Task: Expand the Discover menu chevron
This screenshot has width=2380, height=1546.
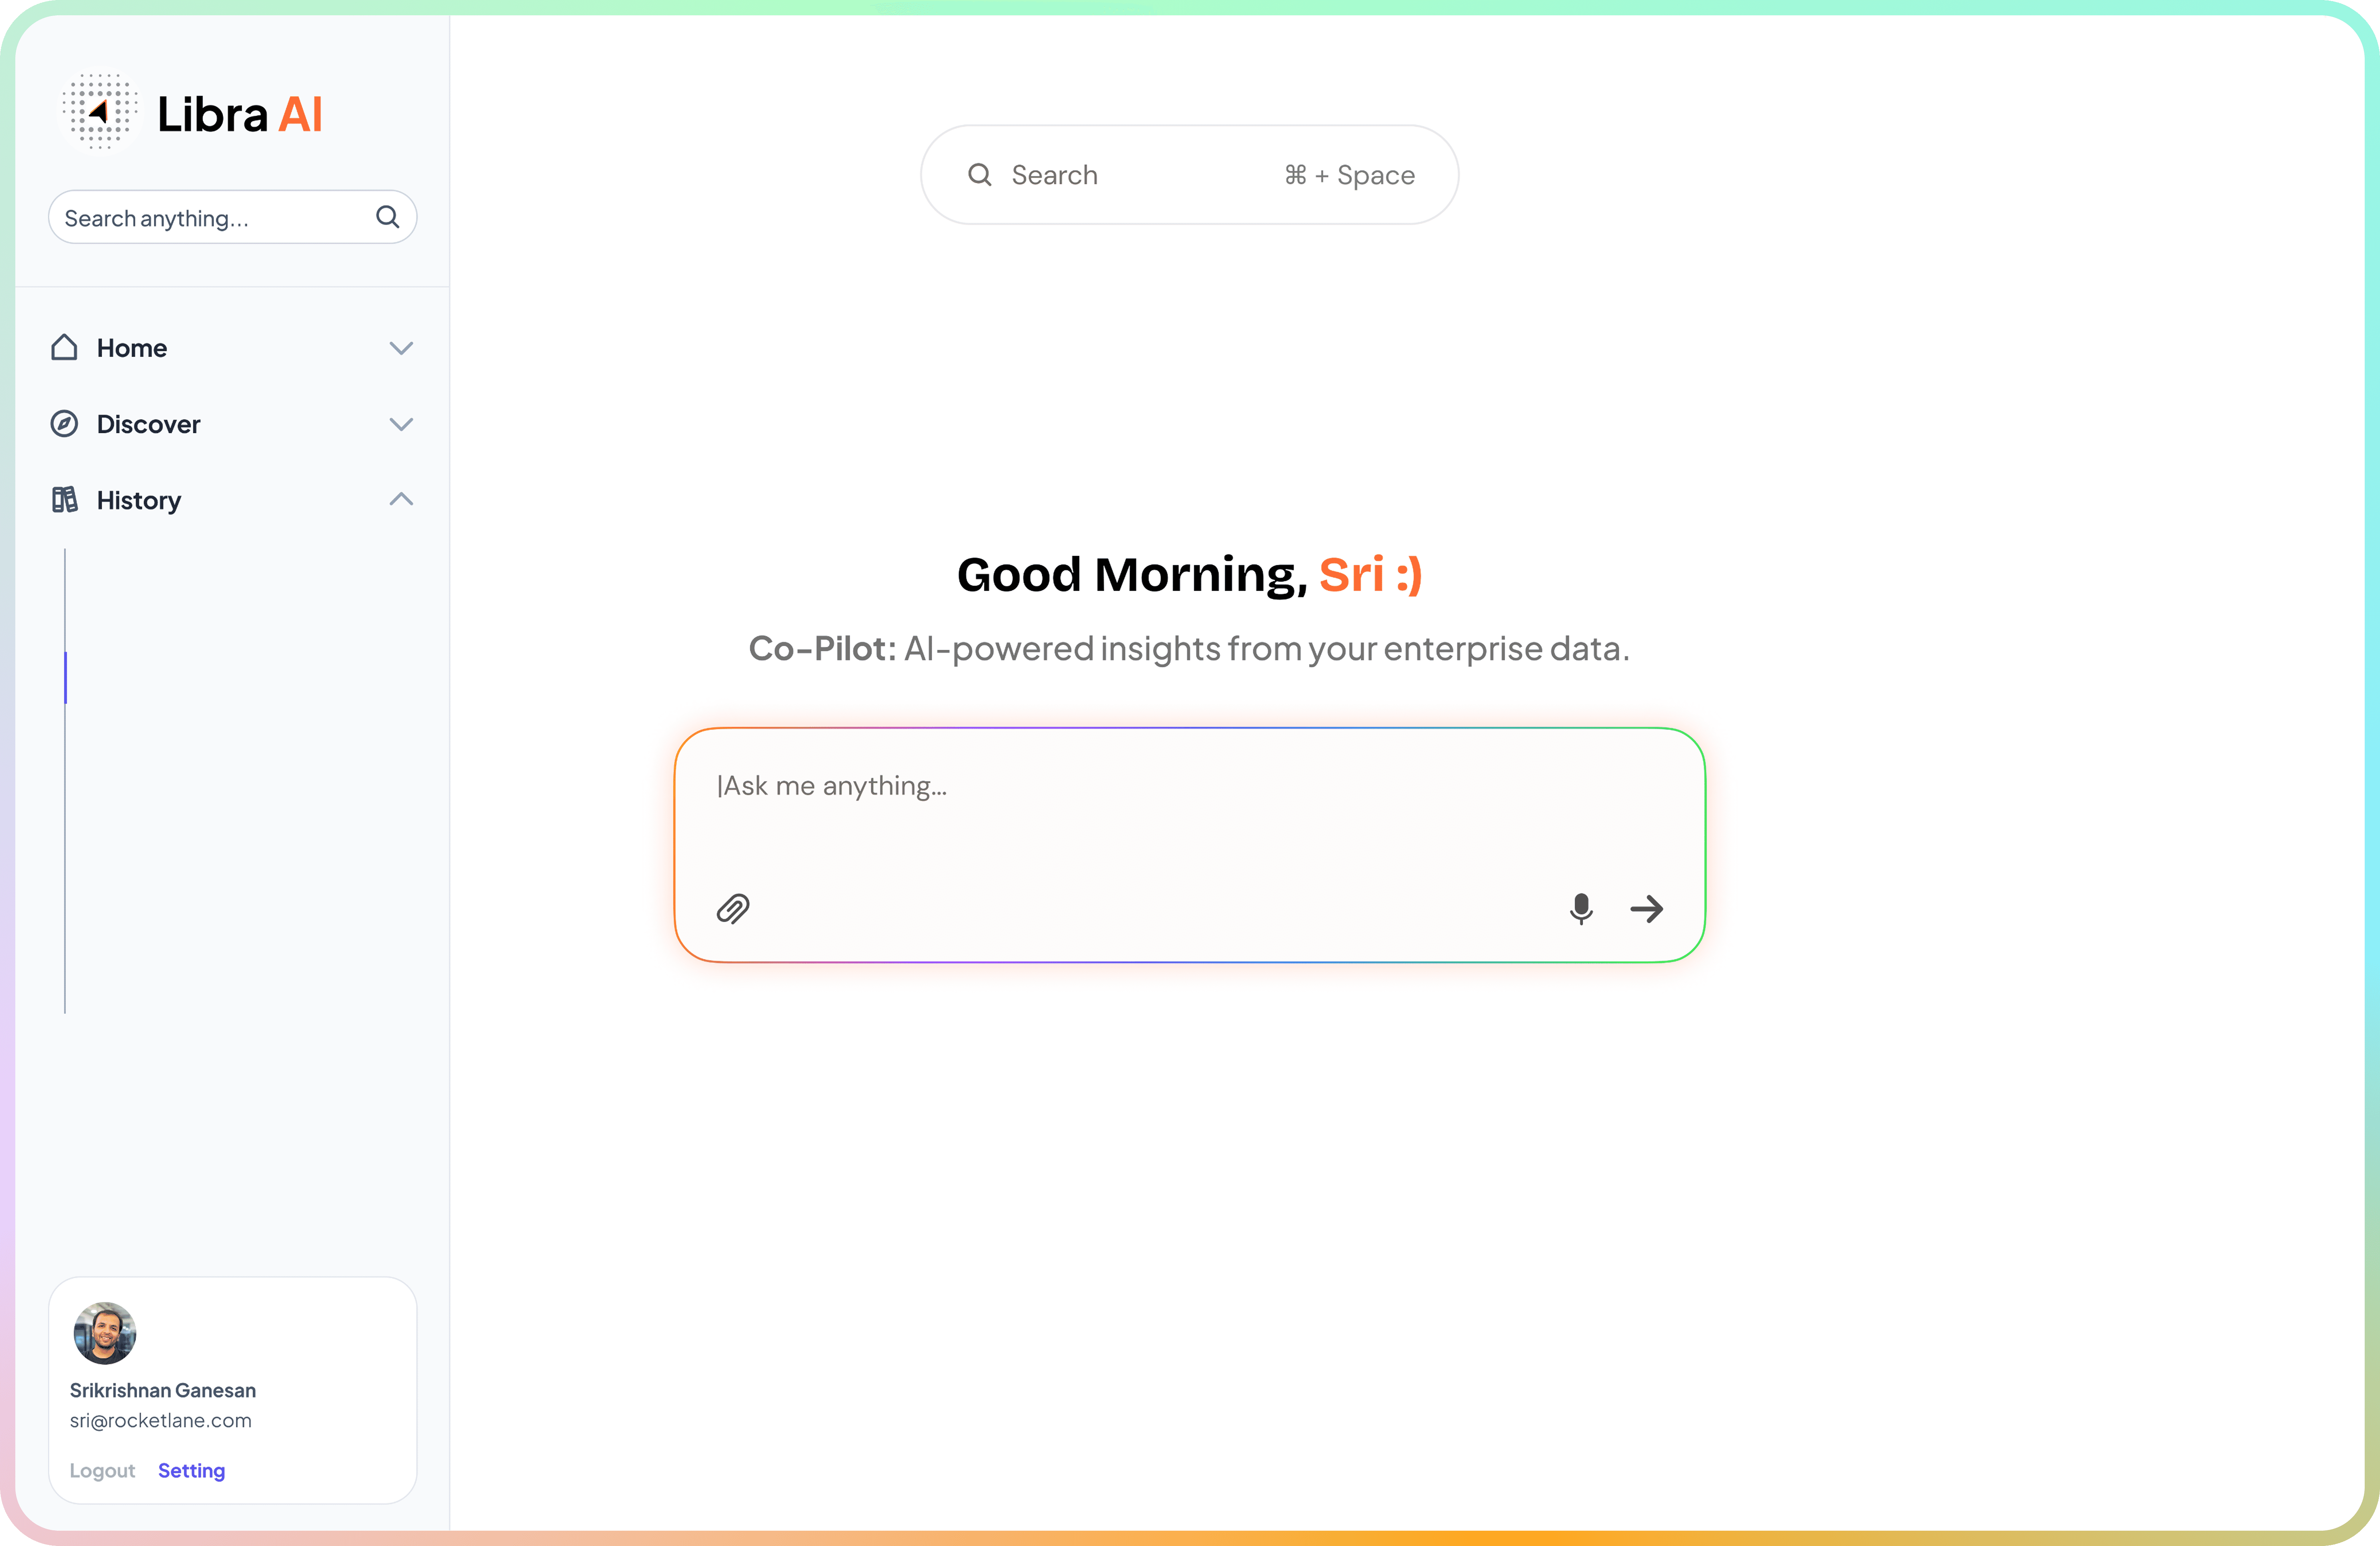Action: (401, 424)
